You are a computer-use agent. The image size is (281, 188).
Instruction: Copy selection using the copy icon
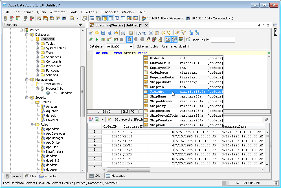coord(151,33)
